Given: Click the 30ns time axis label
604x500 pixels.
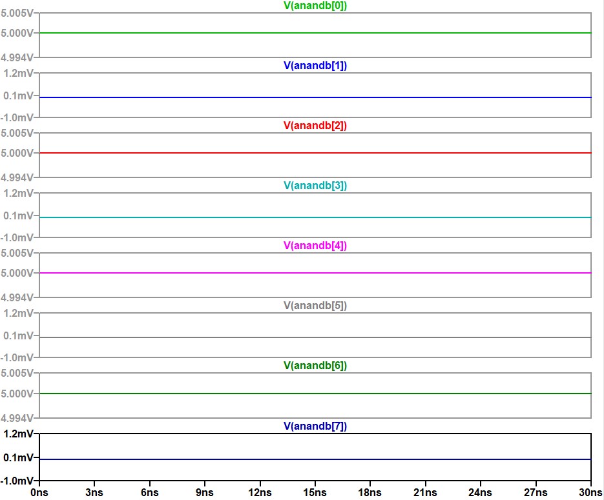Looking at the screenshot, I should [590, 493].
